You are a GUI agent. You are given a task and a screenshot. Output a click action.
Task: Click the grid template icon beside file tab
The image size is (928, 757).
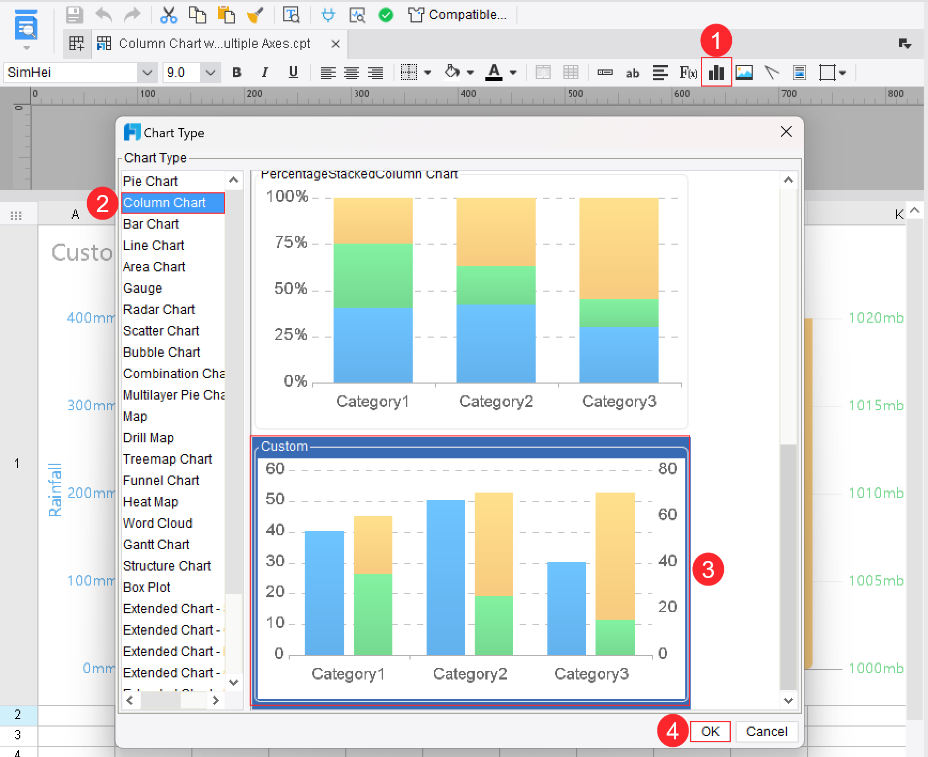click(x=76, y=44)
